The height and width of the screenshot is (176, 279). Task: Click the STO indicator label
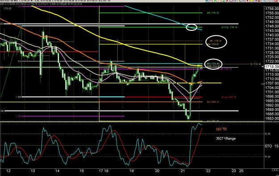268,146
